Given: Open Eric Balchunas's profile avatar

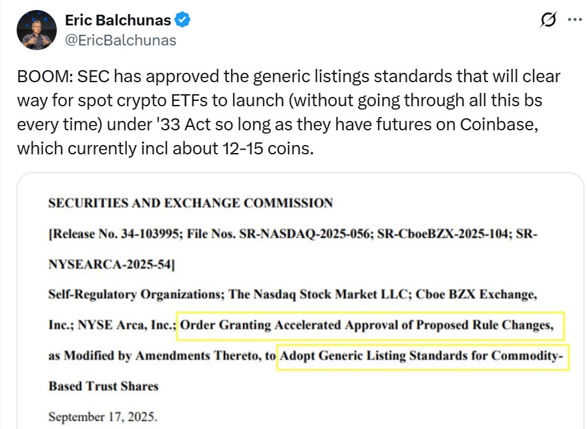Looking at the screenshot, I should pyautogui.click(x=37, y=30).
